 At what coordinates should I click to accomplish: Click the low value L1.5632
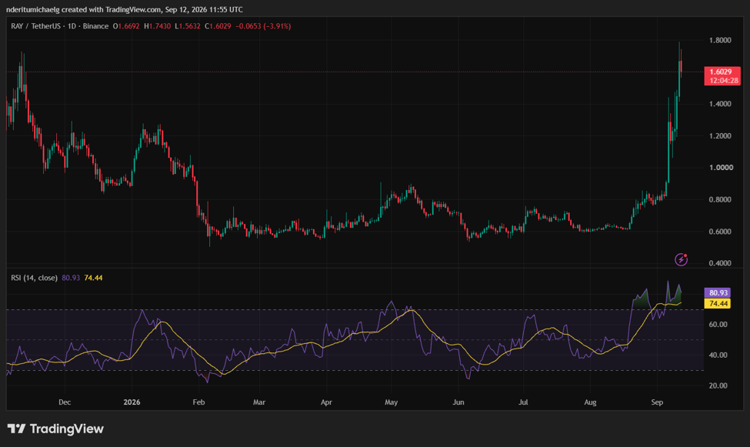[188, 26]
